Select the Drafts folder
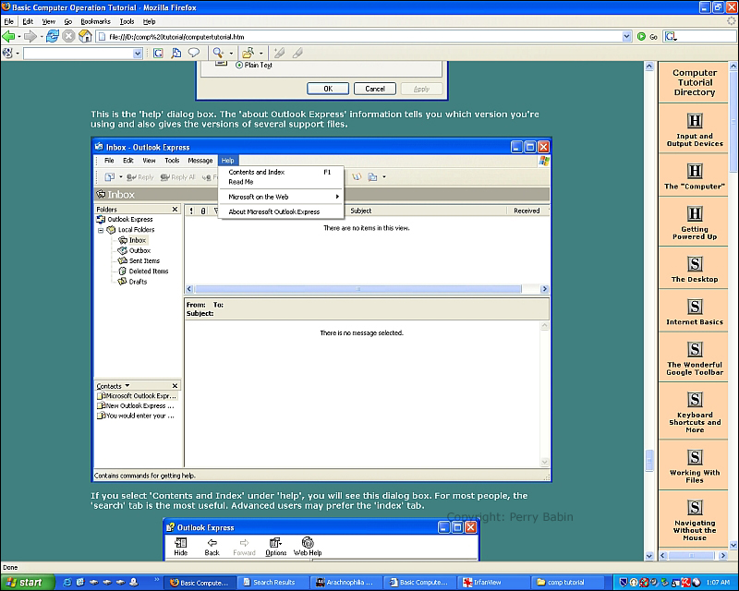 (132, 282)
